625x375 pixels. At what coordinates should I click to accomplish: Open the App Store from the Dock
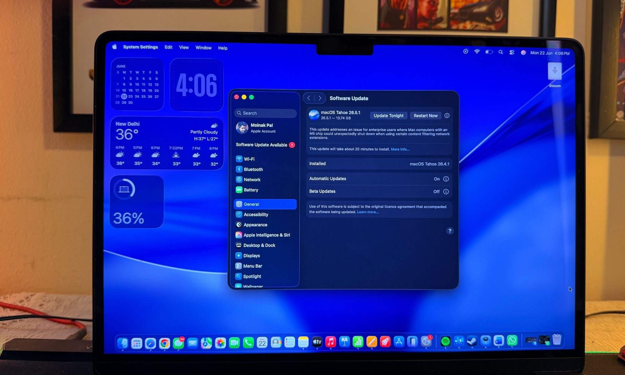[399, 342]
